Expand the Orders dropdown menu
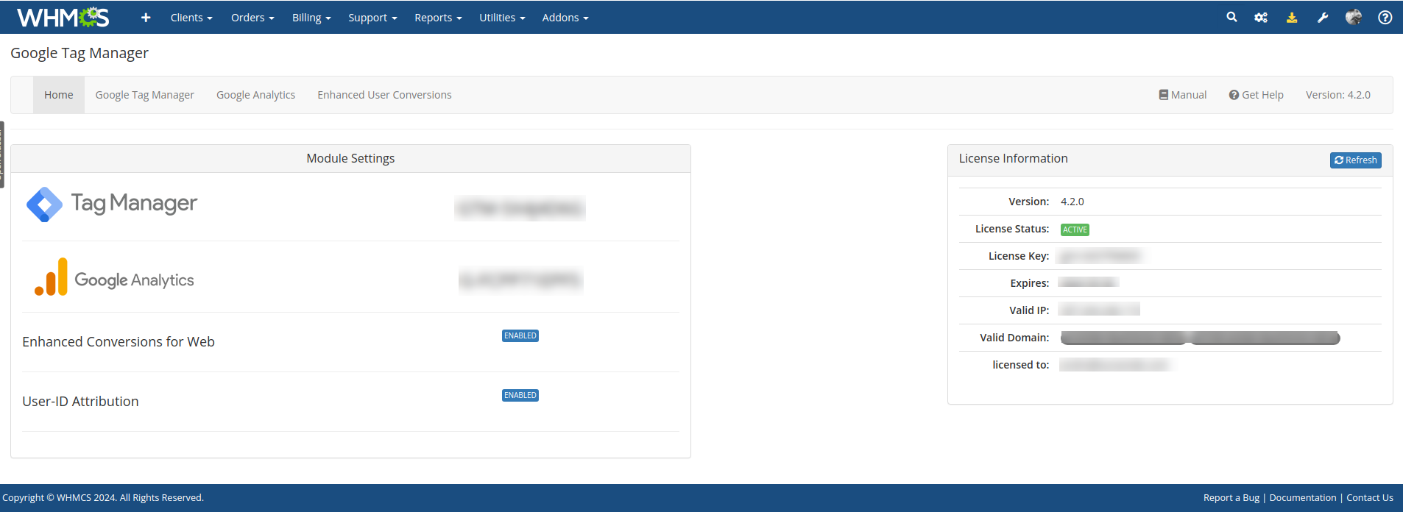Viewport: 1403px width, 512px height. 252,18
